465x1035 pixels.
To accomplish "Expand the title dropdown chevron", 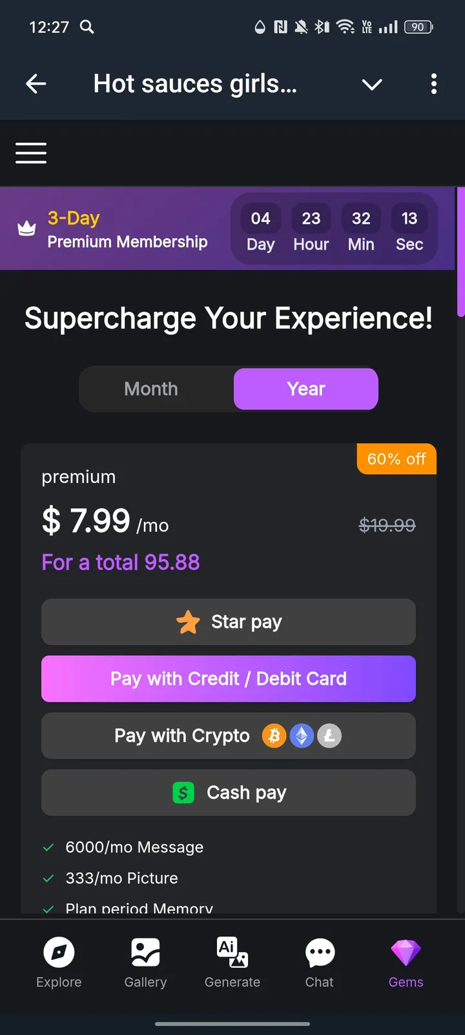I will (372, 84).
